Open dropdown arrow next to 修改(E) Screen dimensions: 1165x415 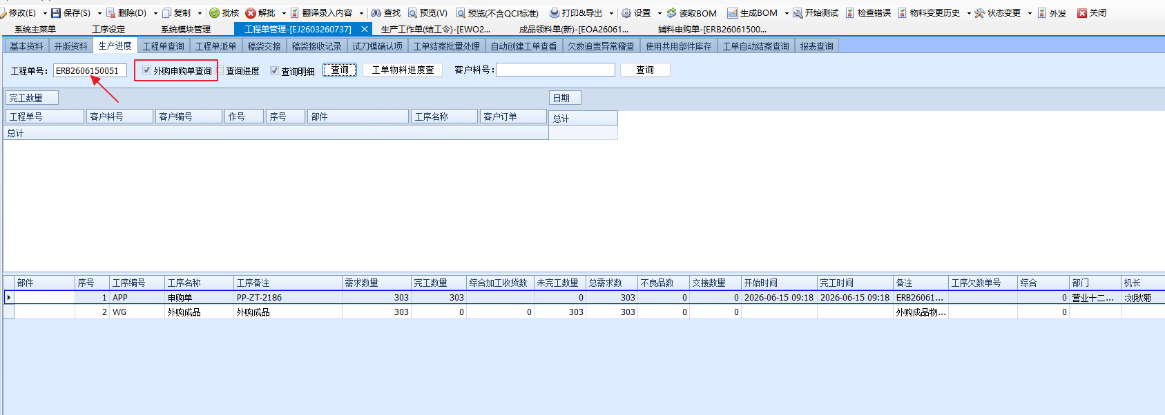(x=45, y=13)
